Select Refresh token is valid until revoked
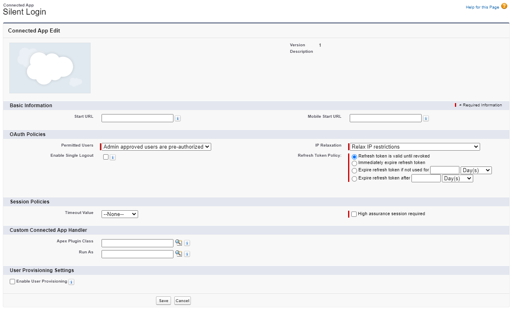 [x=354, y=156]
